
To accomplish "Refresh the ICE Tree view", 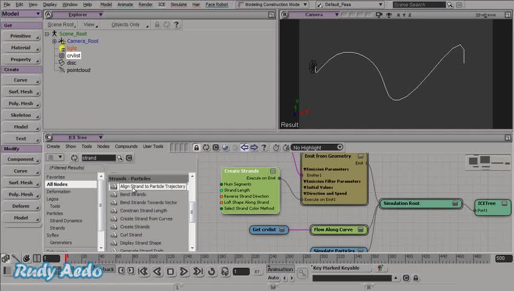I will tap(206, 147).
